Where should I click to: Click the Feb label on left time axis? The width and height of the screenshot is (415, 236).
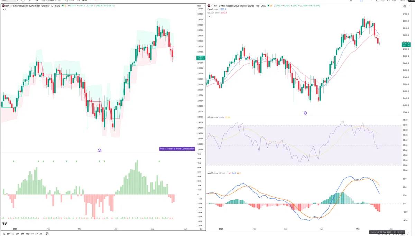pyautogui.click(x=48, y=229)
